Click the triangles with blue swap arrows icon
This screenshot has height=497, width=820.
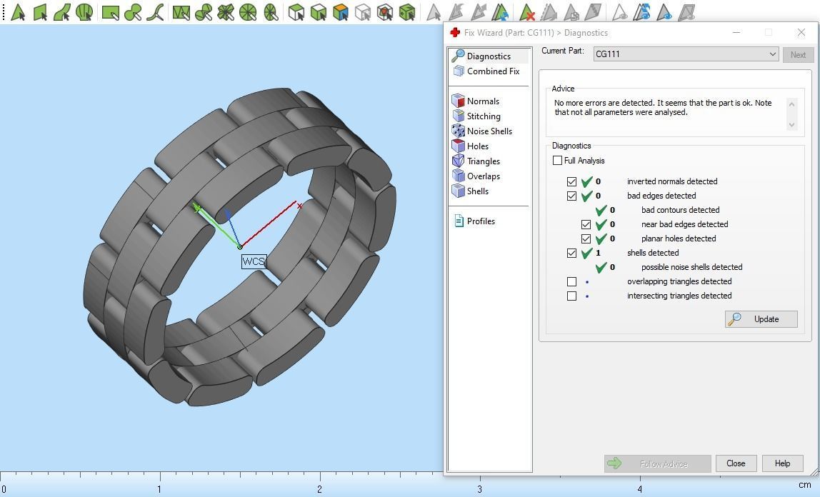(641, 11)
